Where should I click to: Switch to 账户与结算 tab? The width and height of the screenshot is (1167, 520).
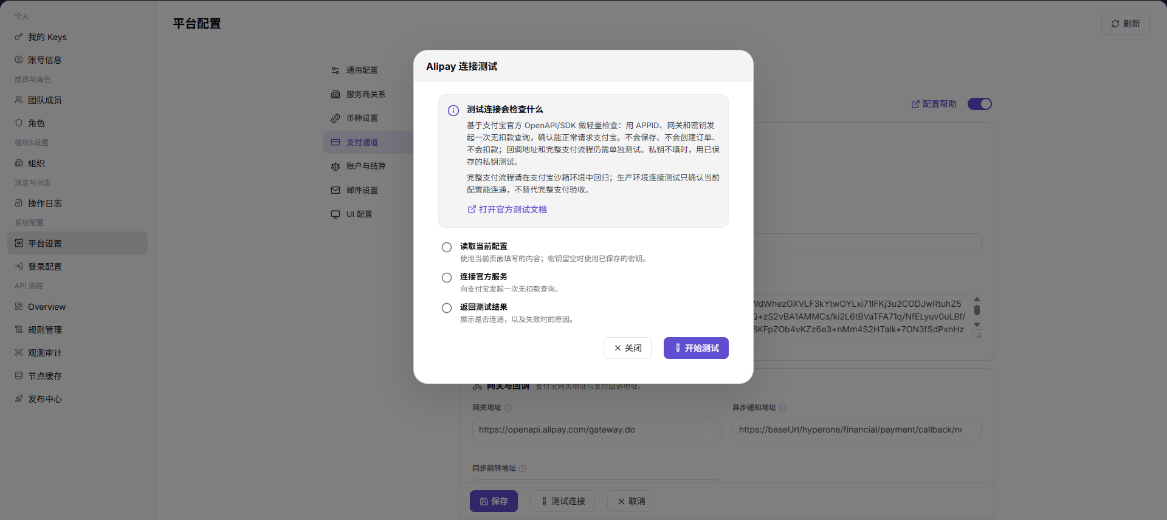pos(368,166)
